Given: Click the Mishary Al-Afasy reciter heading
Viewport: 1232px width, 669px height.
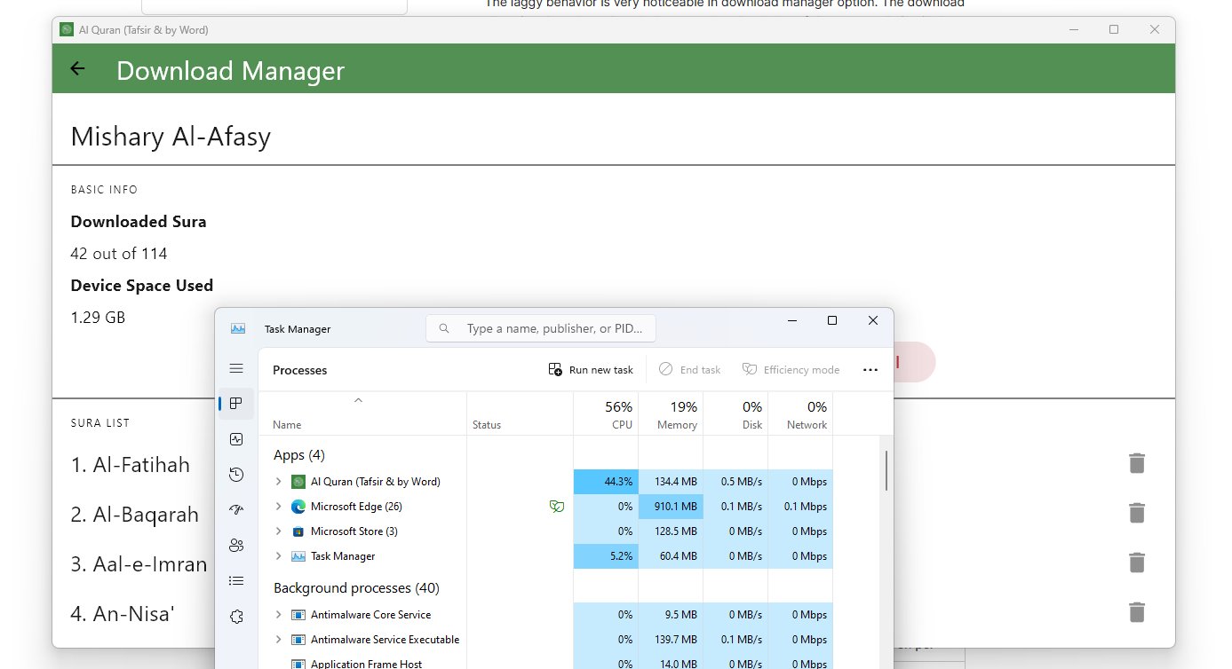Looking at the screenshot, I should pos(171,137).
